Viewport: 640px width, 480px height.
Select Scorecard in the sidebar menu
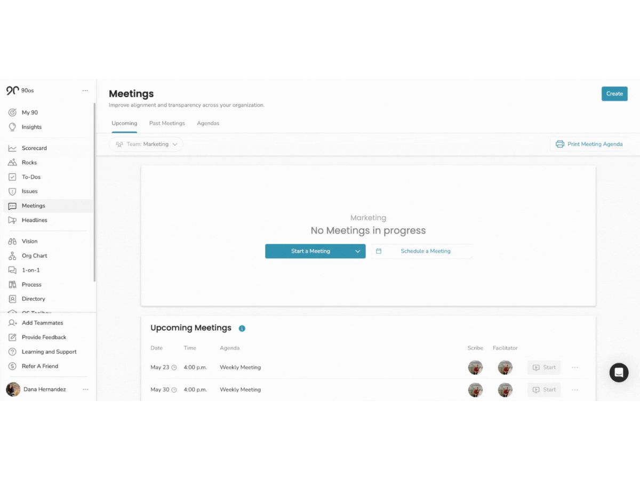(x=48, y=148)
